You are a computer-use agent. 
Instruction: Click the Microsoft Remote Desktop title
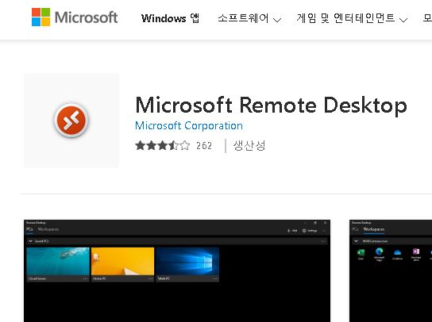271,105
